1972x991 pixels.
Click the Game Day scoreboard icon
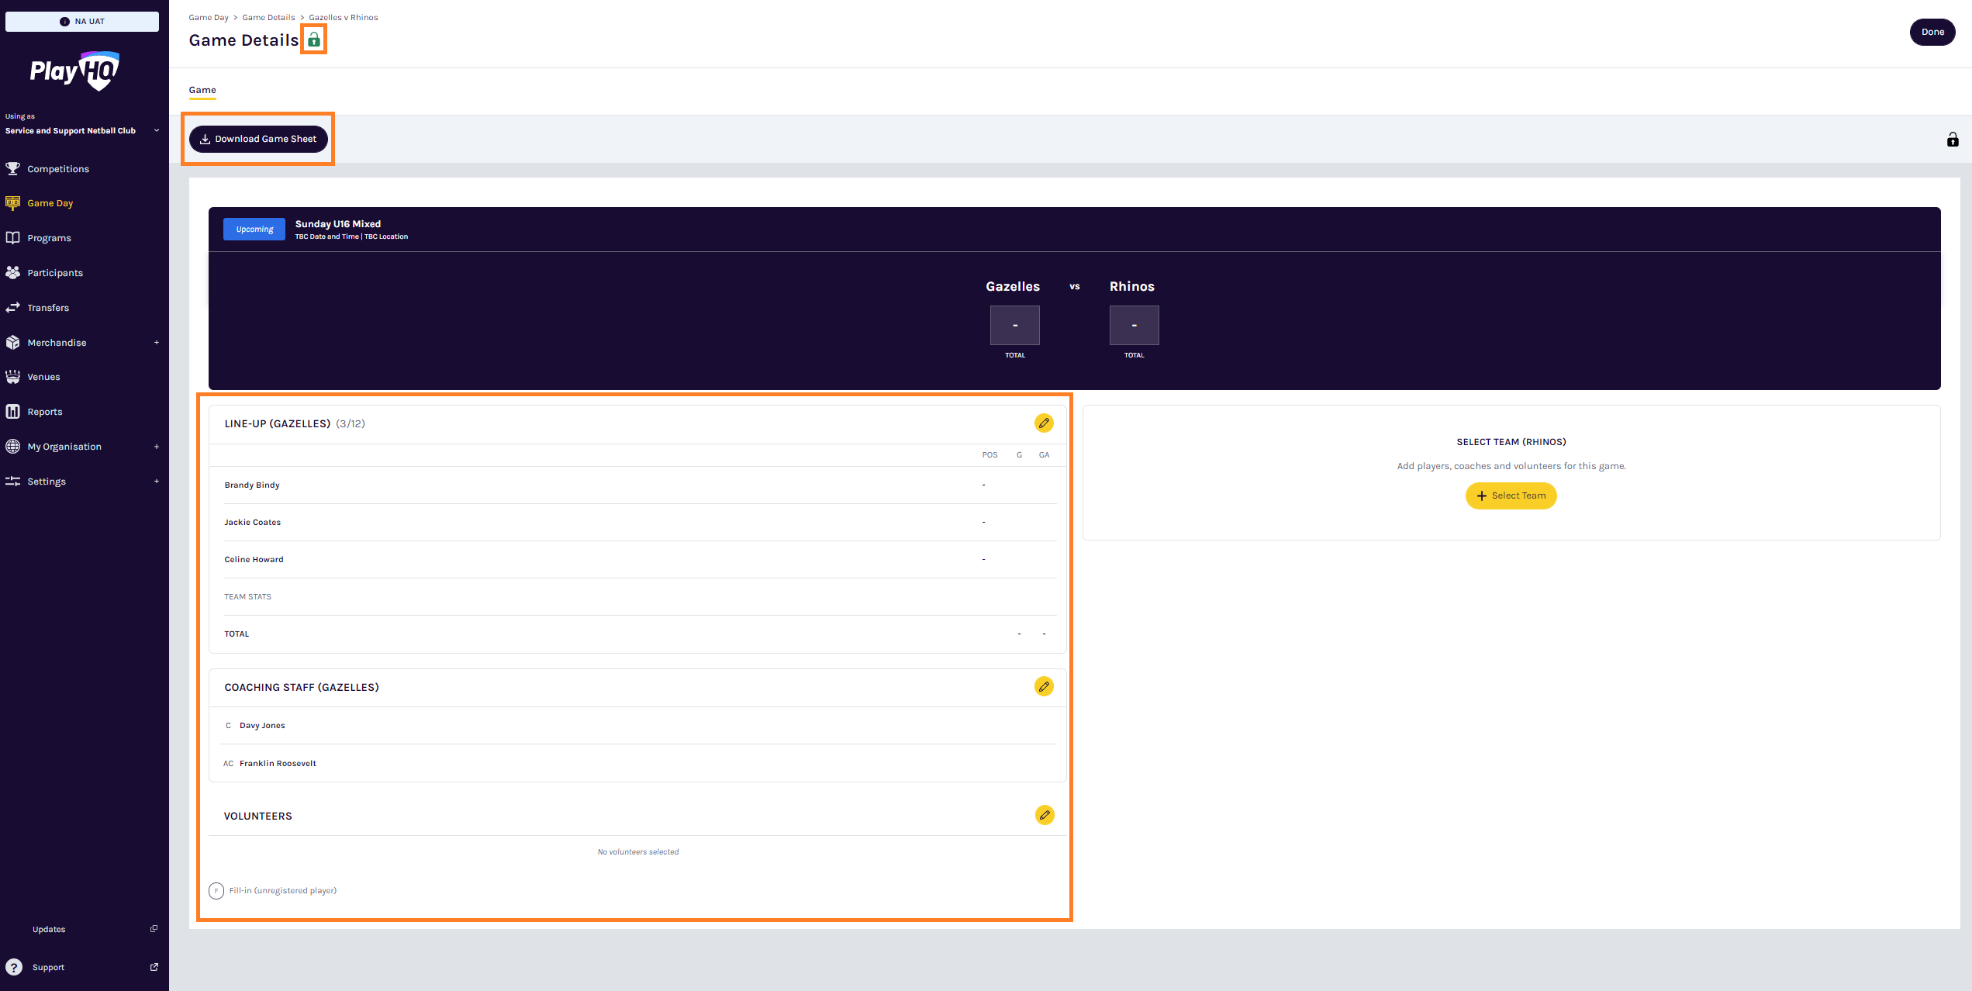click(13, 203)
